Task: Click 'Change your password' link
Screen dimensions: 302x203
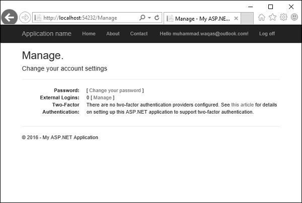Action: pyautogui.click(x=115, y=90)
